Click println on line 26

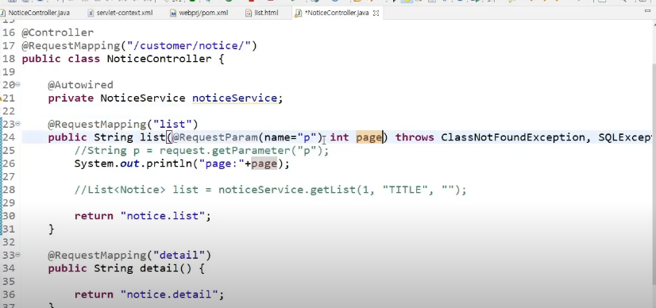tap(168, 164)
